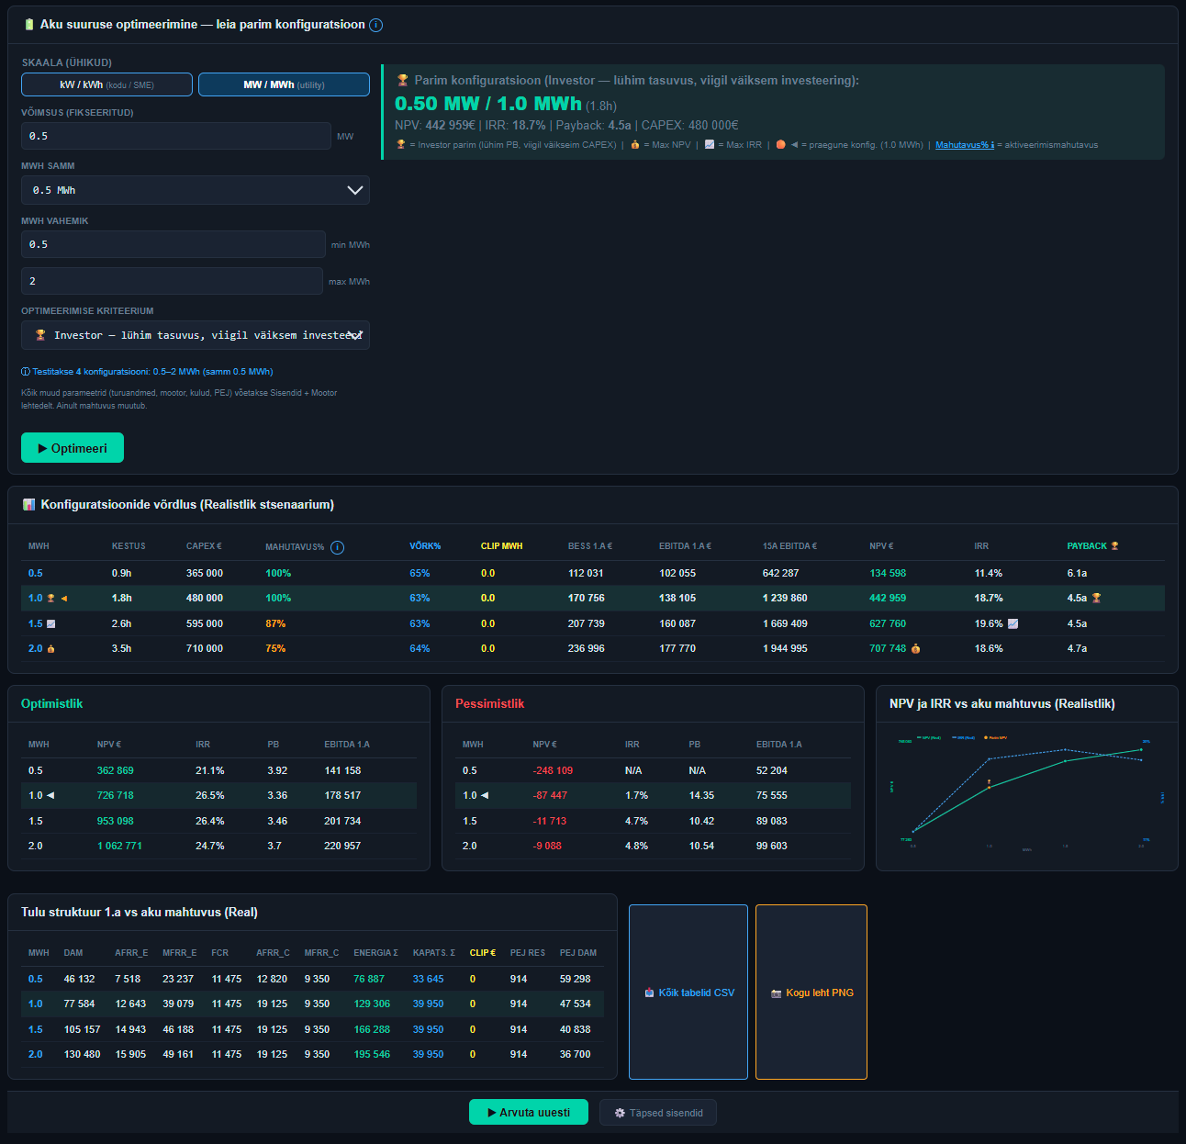Click pessimistic NPV value -248 109
This screenshot has height=1144, width=1186.
tap(553, 770)
